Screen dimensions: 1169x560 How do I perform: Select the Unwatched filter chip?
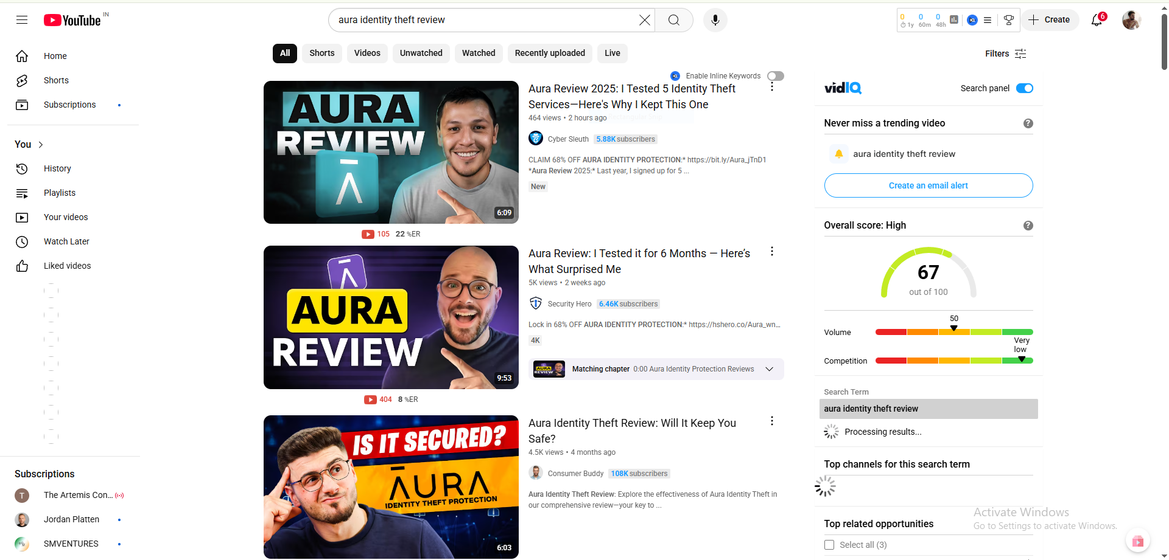point(421,53)
